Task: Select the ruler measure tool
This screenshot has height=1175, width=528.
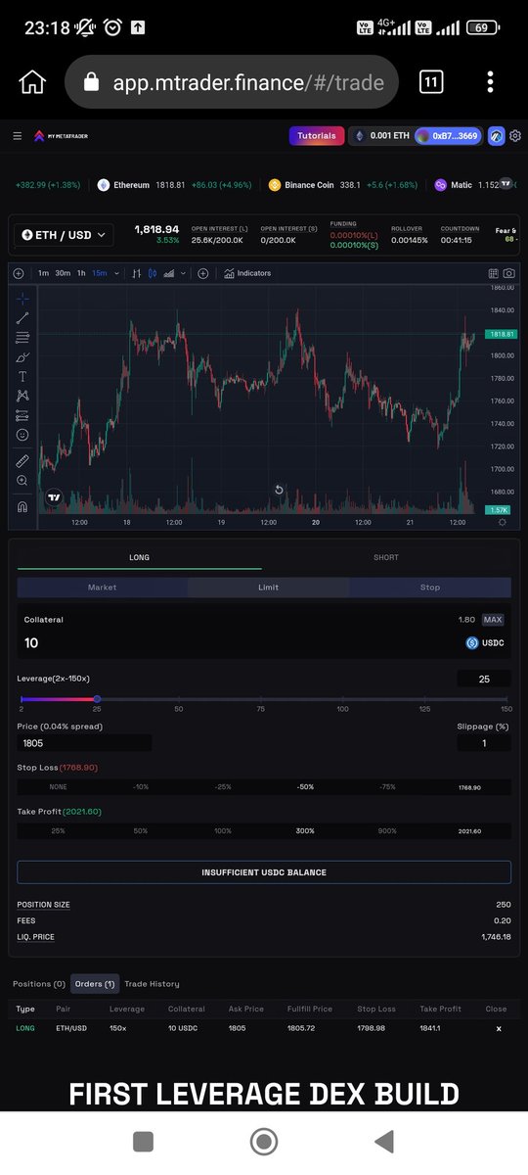Action: point(22,460)
